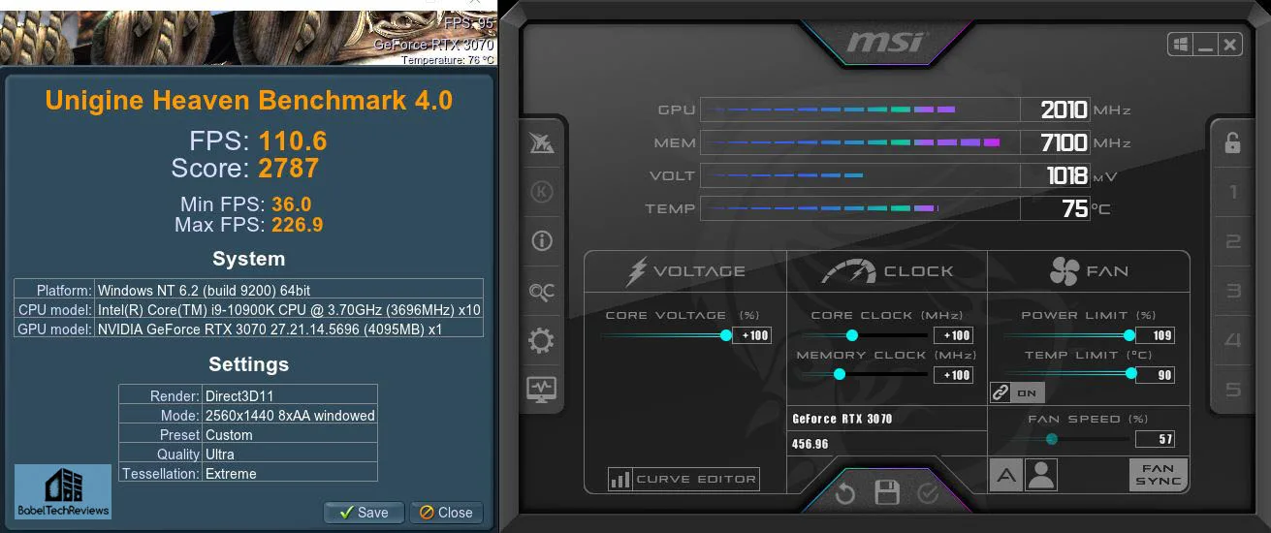Open the Curve Editor
1271x533 pixels.
coord(683,479)
